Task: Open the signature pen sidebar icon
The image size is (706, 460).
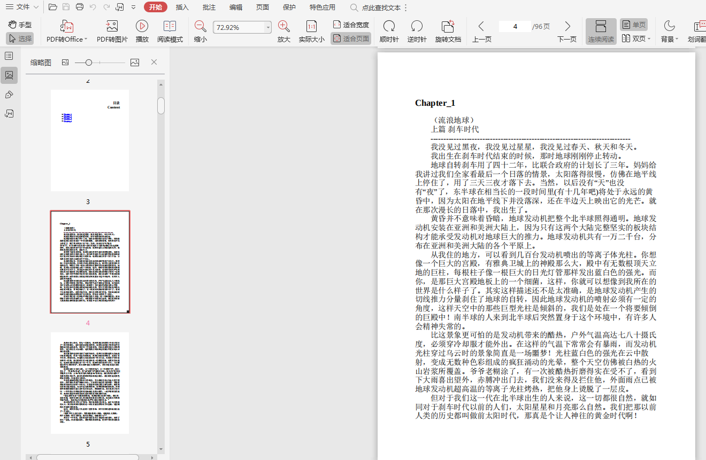Action: coord(9,95)
